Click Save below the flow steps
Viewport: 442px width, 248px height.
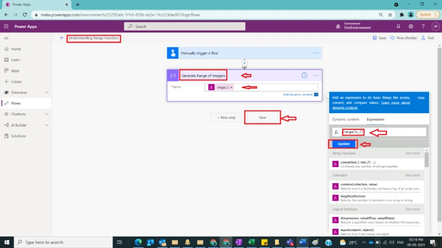pyautogui.click(x=262, y=118)
